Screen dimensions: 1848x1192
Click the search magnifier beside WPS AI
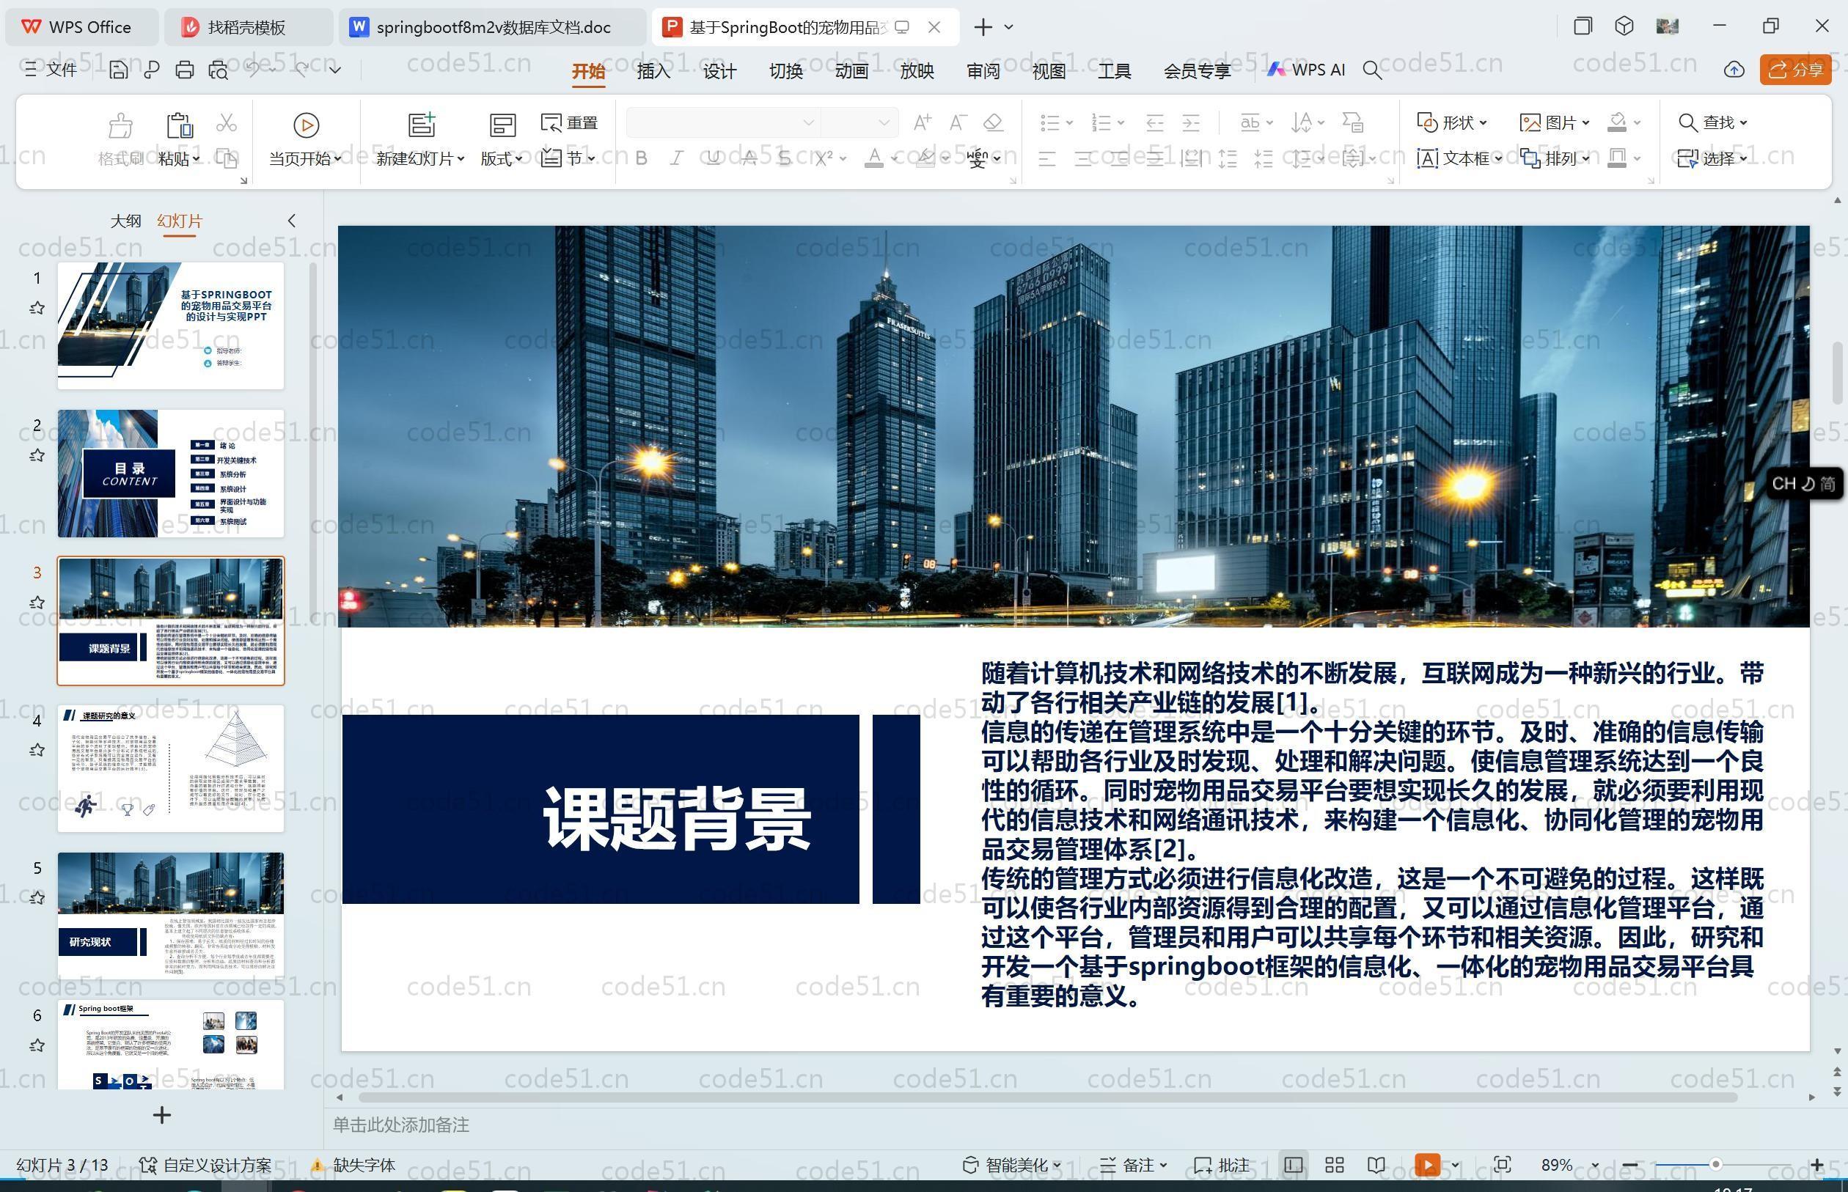[x=1372, y=70]
